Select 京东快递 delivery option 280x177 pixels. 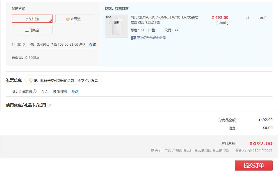click(x=32, y=19)
